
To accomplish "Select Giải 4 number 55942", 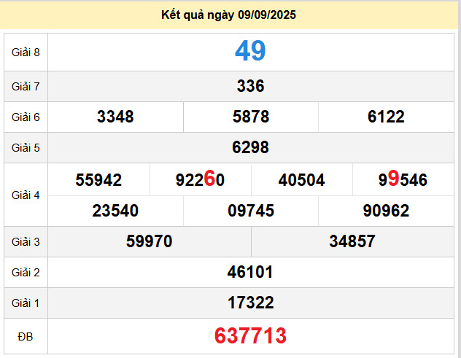I will pos(98,180).
